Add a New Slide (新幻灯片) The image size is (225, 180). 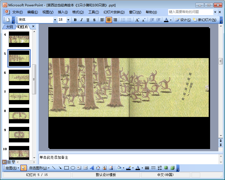click(205, 20)
